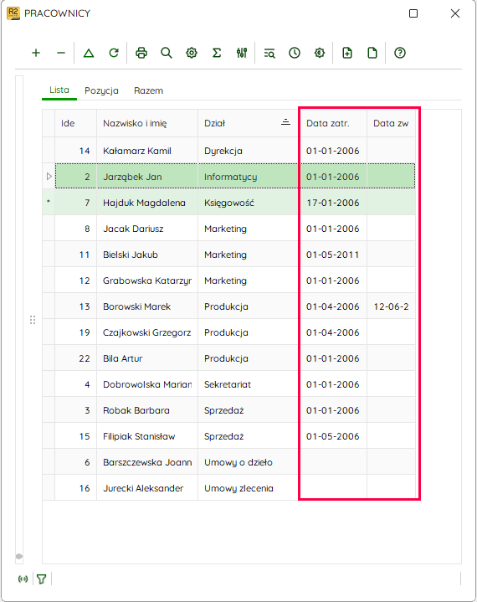Select Grabowska Katarzyna's row
Screen dimensions: 477x602
pyautogui.click(x=229, y=280)
